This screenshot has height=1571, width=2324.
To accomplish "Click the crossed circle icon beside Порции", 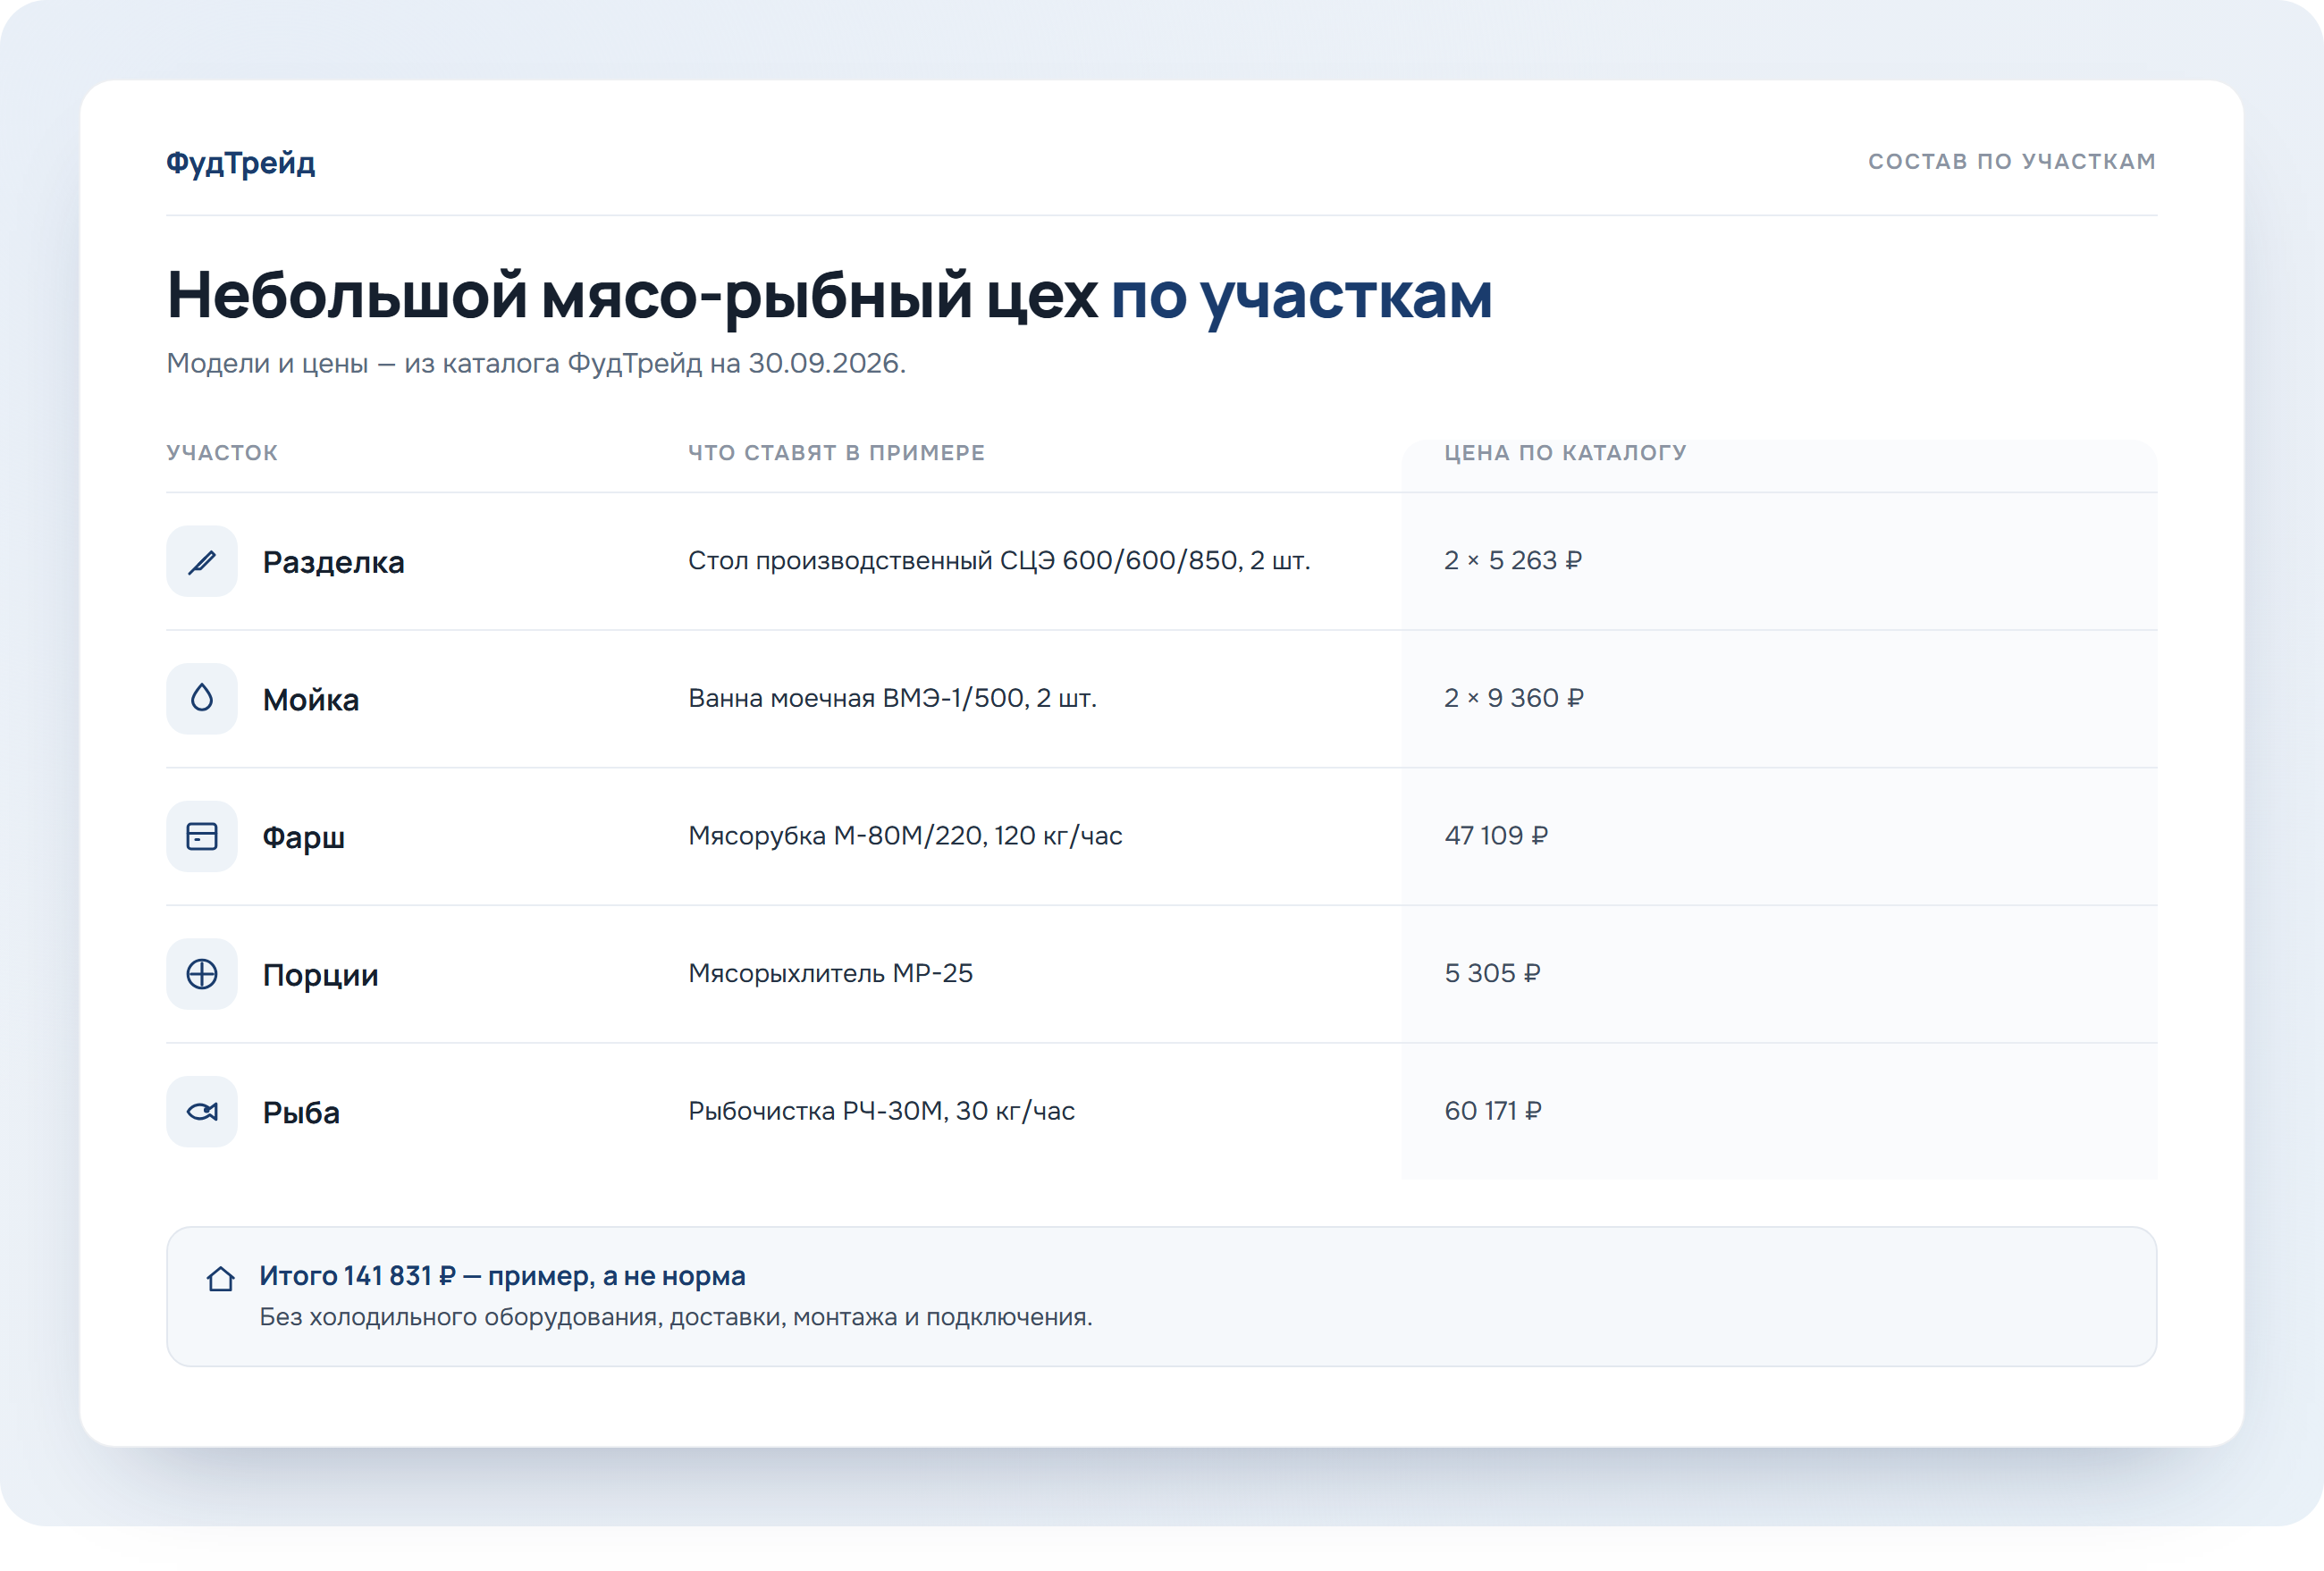I will click(202, 974).
